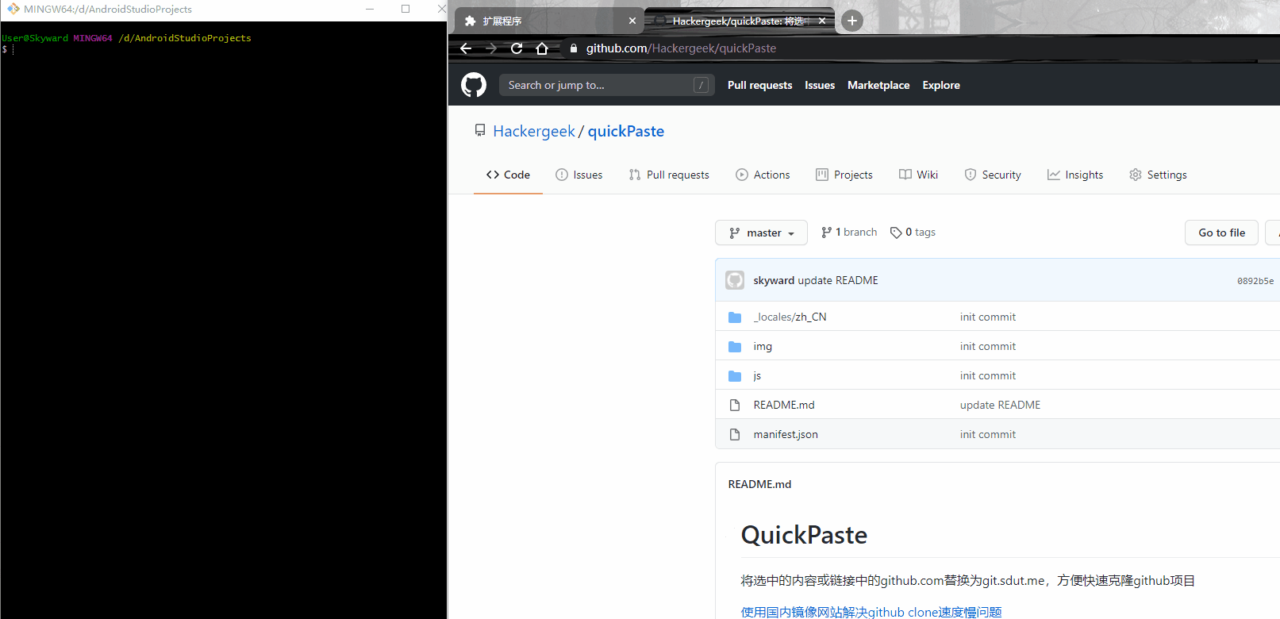1280x619 pixels.
Task: Click the manifest.json file icon
Action: point(735,434)
